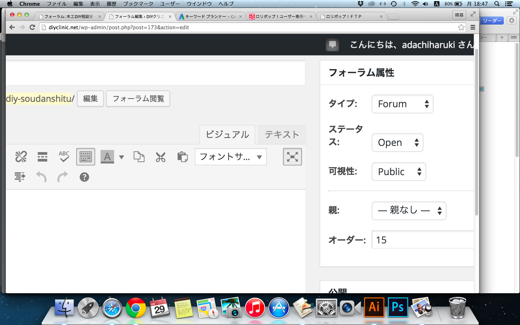This screenshot has height=325, width=520.
Task: Click Safari's downloads arrow icon behind
Action: coord(511,21)
